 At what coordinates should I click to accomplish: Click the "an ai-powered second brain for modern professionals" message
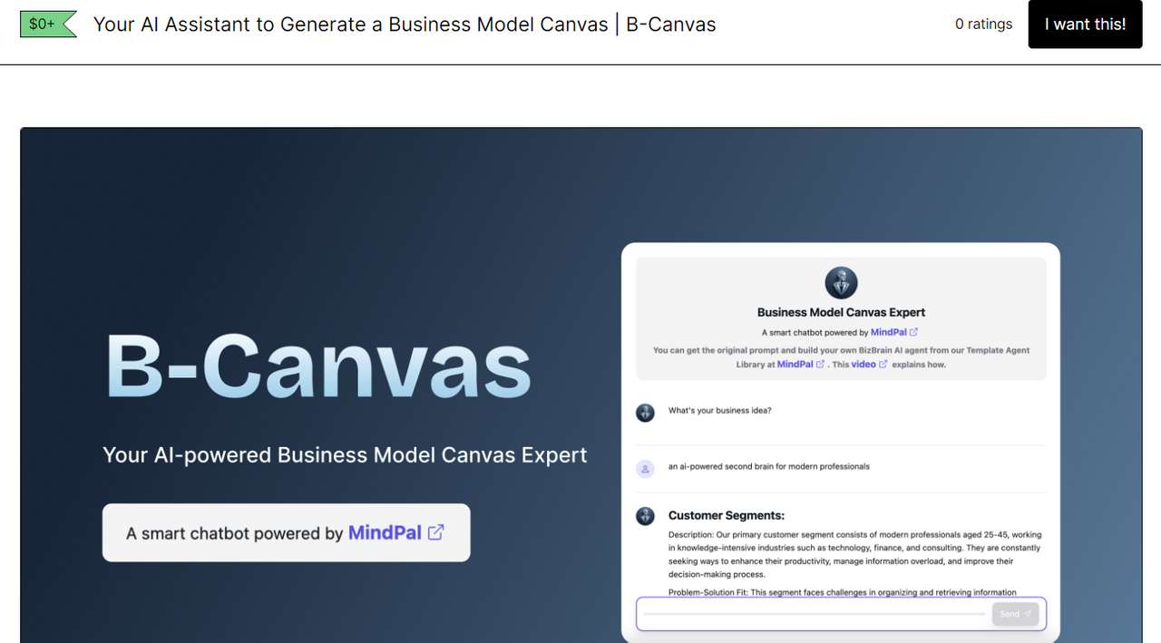[769, 467]
